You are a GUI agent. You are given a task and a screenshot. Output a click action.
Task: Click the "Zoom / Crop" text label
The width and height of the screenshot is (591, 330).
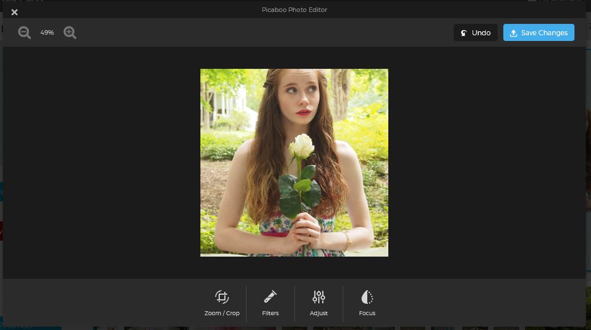(x=222, y=313)
